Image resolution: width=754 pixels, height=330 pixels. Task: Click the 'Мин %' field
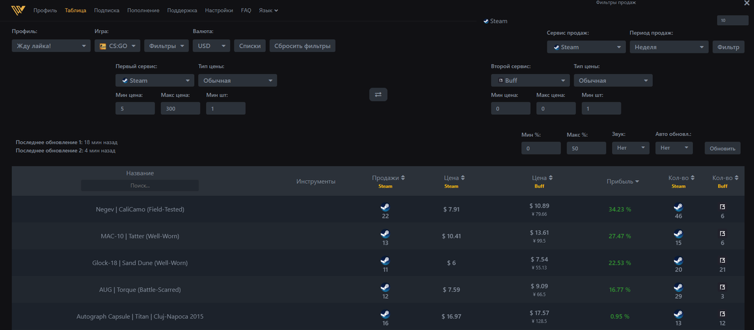pos(541,148)
